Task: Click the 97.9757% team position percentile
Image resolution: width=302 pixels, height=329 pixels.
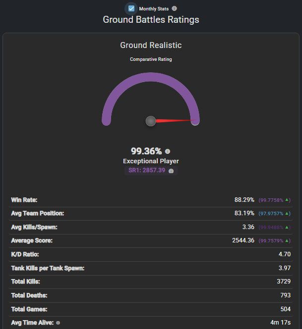Action: tap(271, 213)
